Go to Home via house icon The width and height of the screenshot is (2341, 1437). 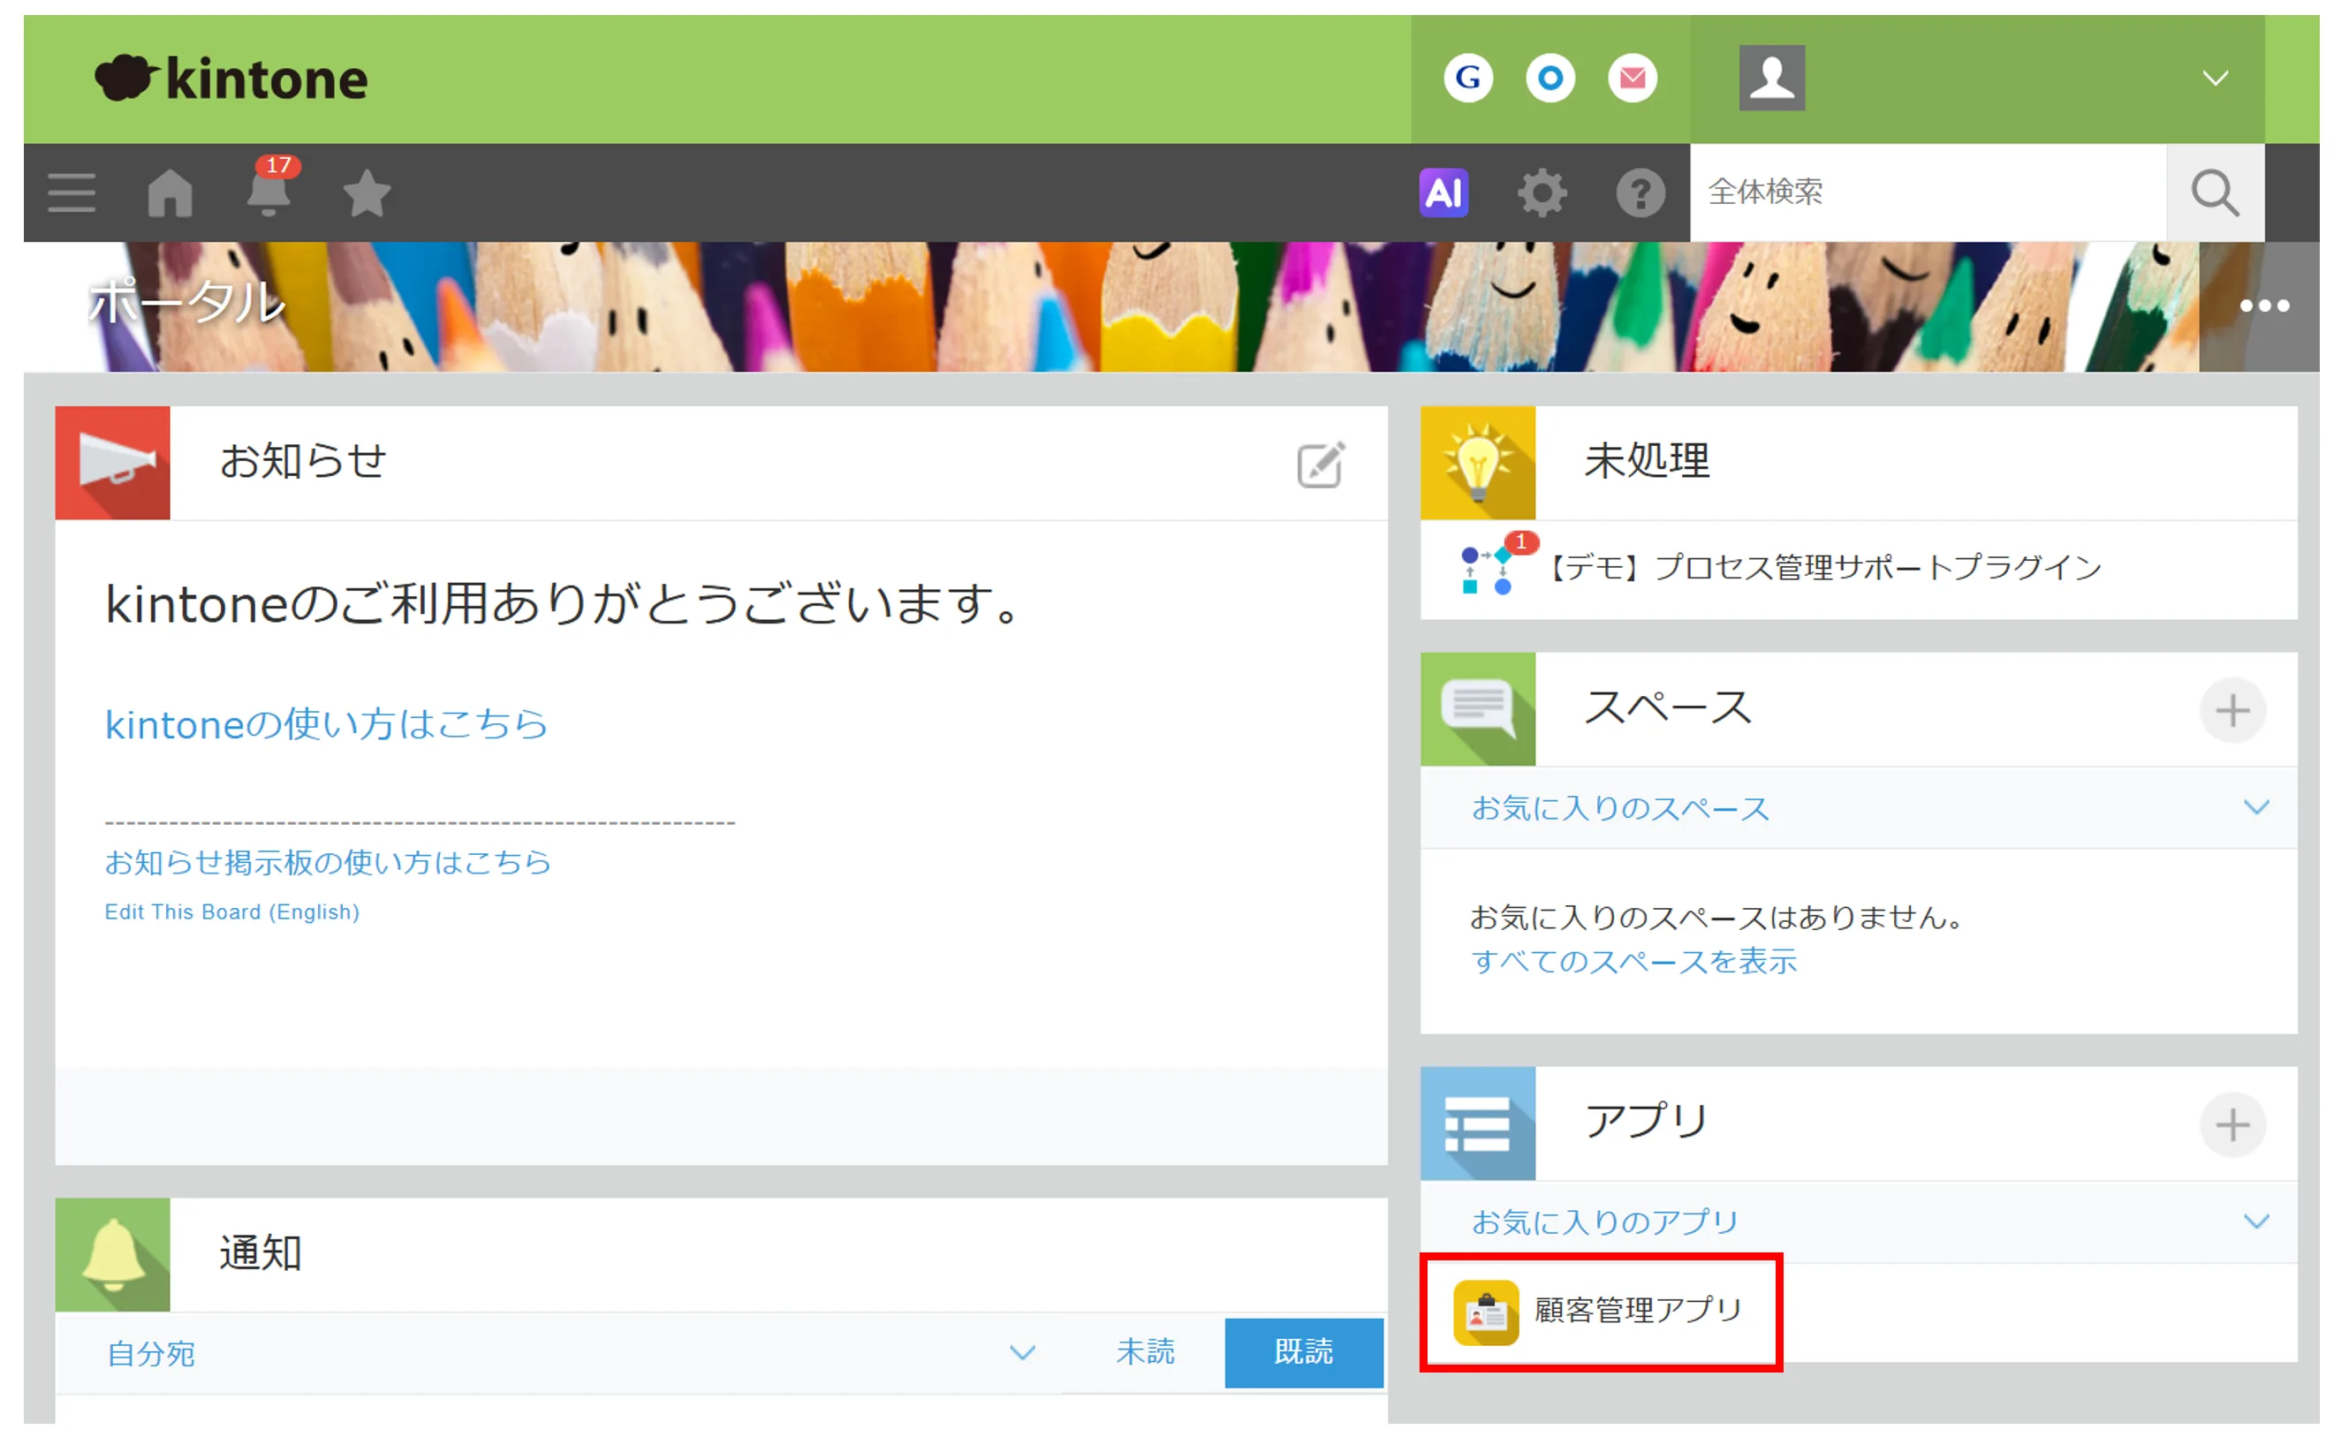coord(170,193)
